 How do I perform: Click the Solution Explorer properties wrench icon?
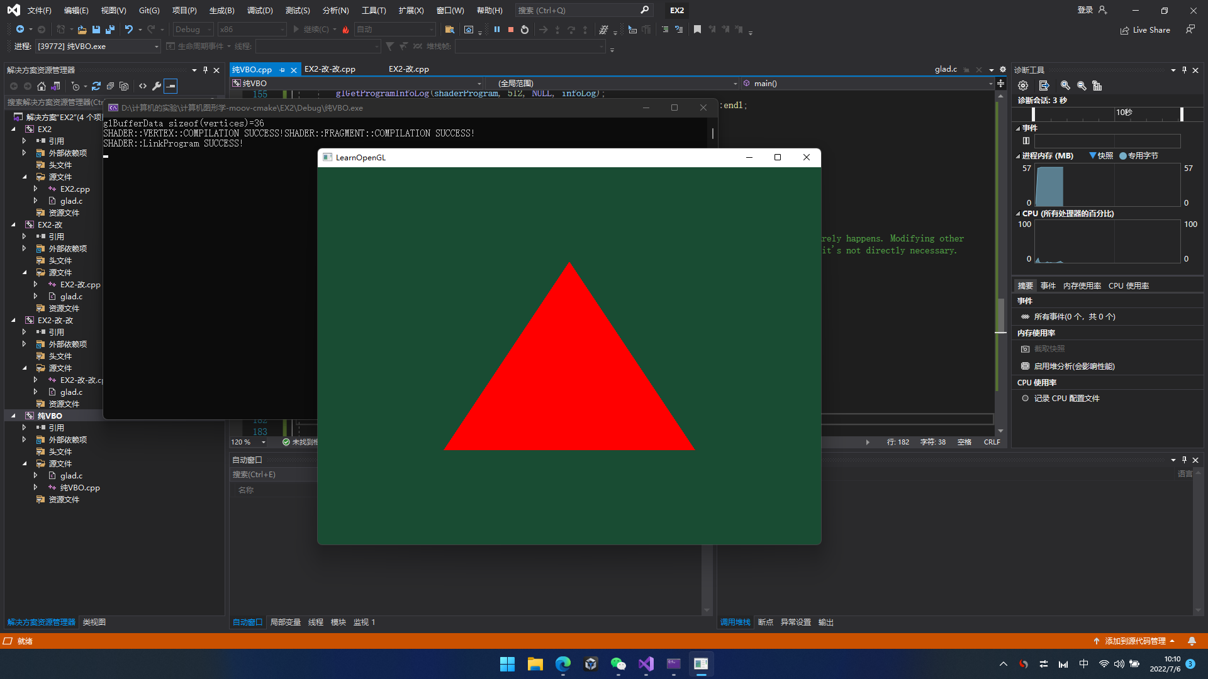(x=157, y=86)
